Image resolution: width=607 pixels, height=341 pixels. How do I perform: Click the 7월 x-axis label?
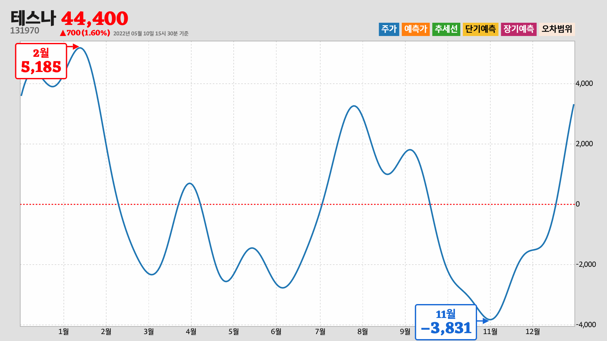click(x=320, y=332)
